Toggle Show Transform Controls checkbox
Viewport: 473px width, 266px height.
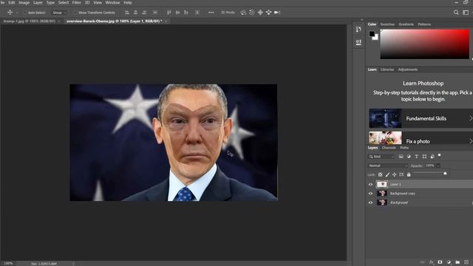click(x=75, y=13)
